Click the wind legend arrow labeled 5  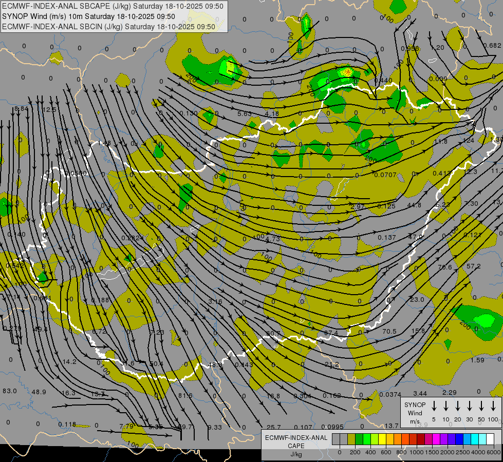pyautogui.click(x=434, y=406)
